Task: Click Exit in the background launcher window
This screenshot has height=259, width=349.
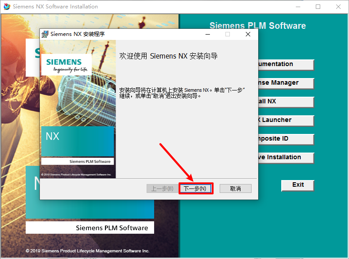Action: click(298, 185)
